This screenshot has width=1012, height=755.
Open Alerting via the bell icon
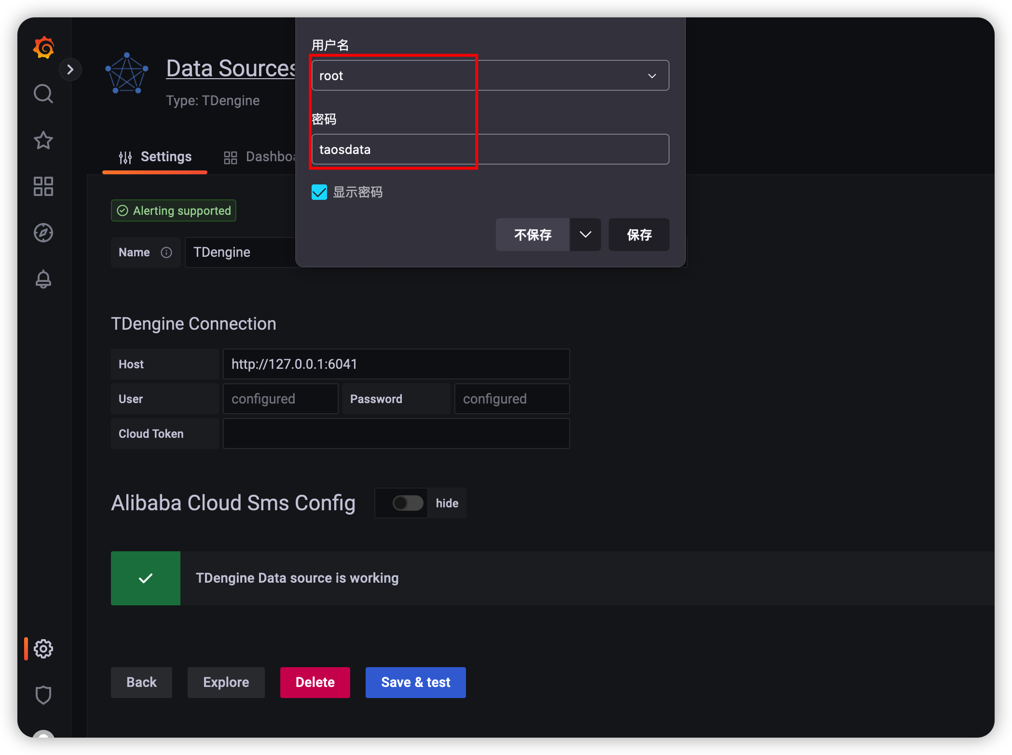[x=43, y=279]
